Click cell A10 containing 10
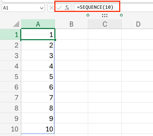 tap(38, 129)
